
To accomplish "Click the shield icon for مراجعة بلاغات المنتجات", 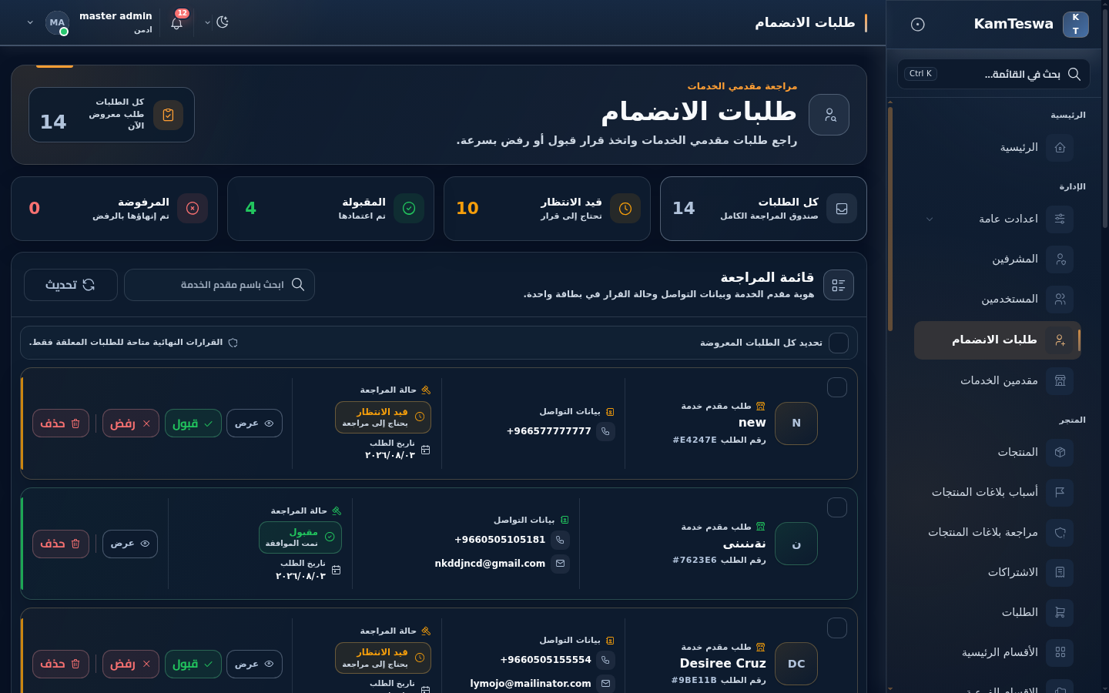I will [x=1060, y=533].
